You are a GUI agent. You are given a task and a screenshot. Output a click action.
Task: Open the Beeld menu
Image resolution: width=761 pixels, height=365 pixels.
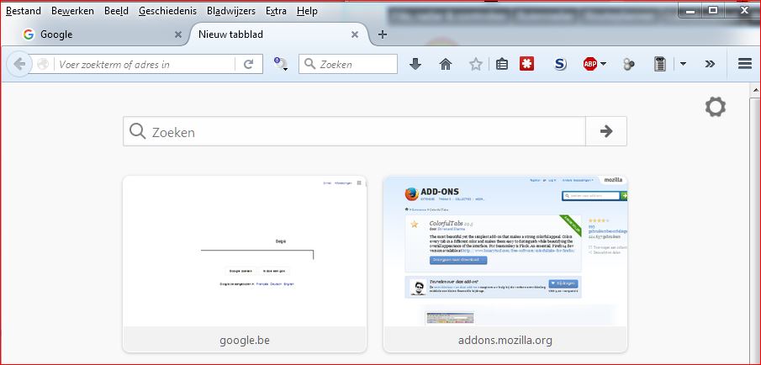pos(116,11)
